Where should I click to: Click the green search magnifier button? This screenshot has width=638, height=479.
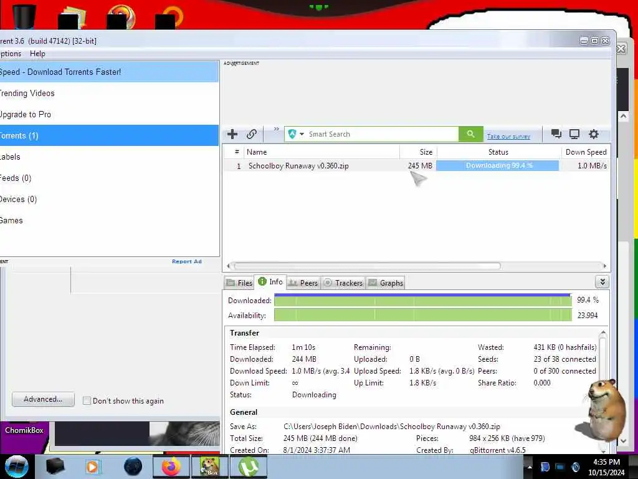471,134
